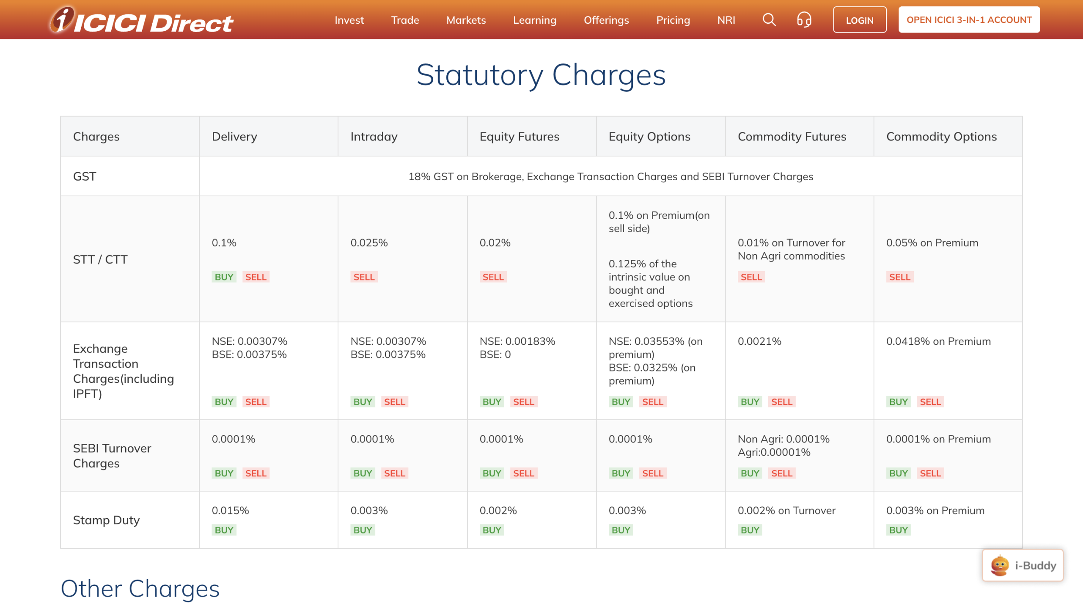Image resolution: width=1083 pixels, height=613 pixels.
Task: Click the Equity Futures column header
Action: pyautogui.click(x=519, y=137)
